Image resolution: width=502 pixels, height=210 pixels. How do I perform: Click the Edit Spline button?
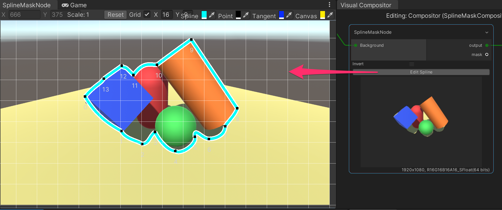(x=421, y=72)
